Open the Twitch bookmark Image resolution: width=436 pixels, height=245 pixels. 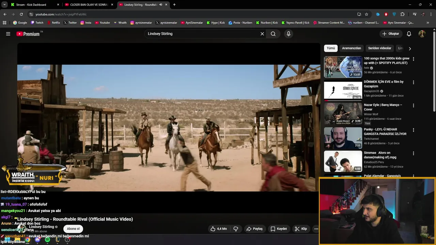(37, 23)
